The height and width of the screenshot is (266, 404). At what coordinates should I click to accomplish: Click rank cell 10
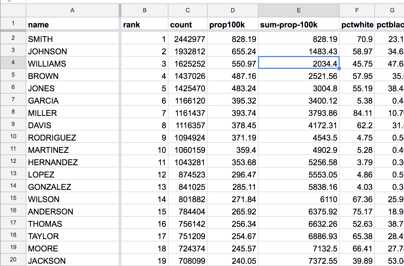[145, 149]
